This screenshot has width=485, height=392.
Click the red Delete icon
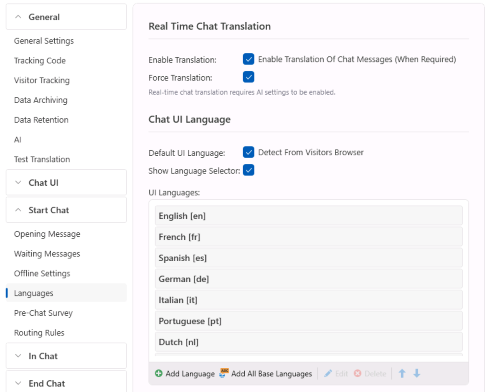pos(357,373)
